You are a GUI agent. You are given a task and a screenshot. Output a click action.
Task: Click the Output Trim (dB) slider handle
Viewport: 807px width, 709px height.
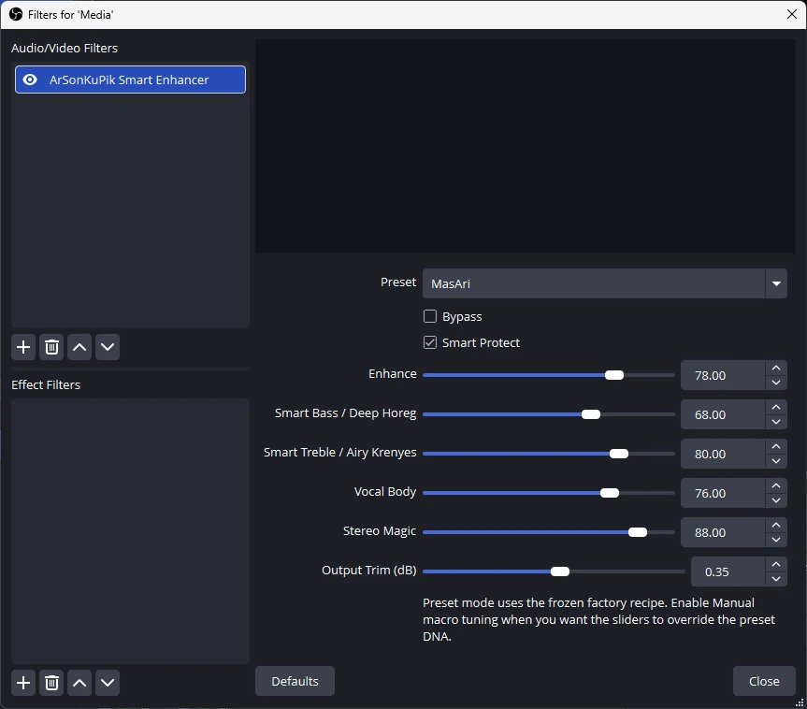point(560,572)
